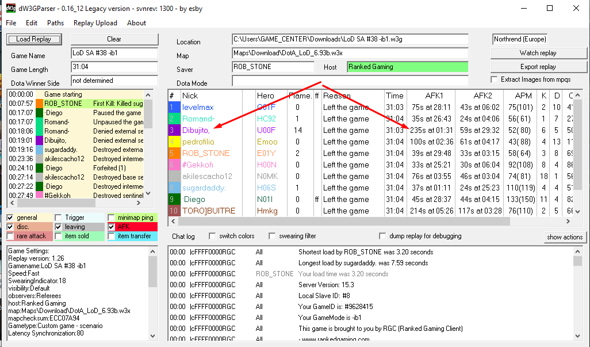
Task: Click the Northrend (Europe) field
Action: click(520, 39)
